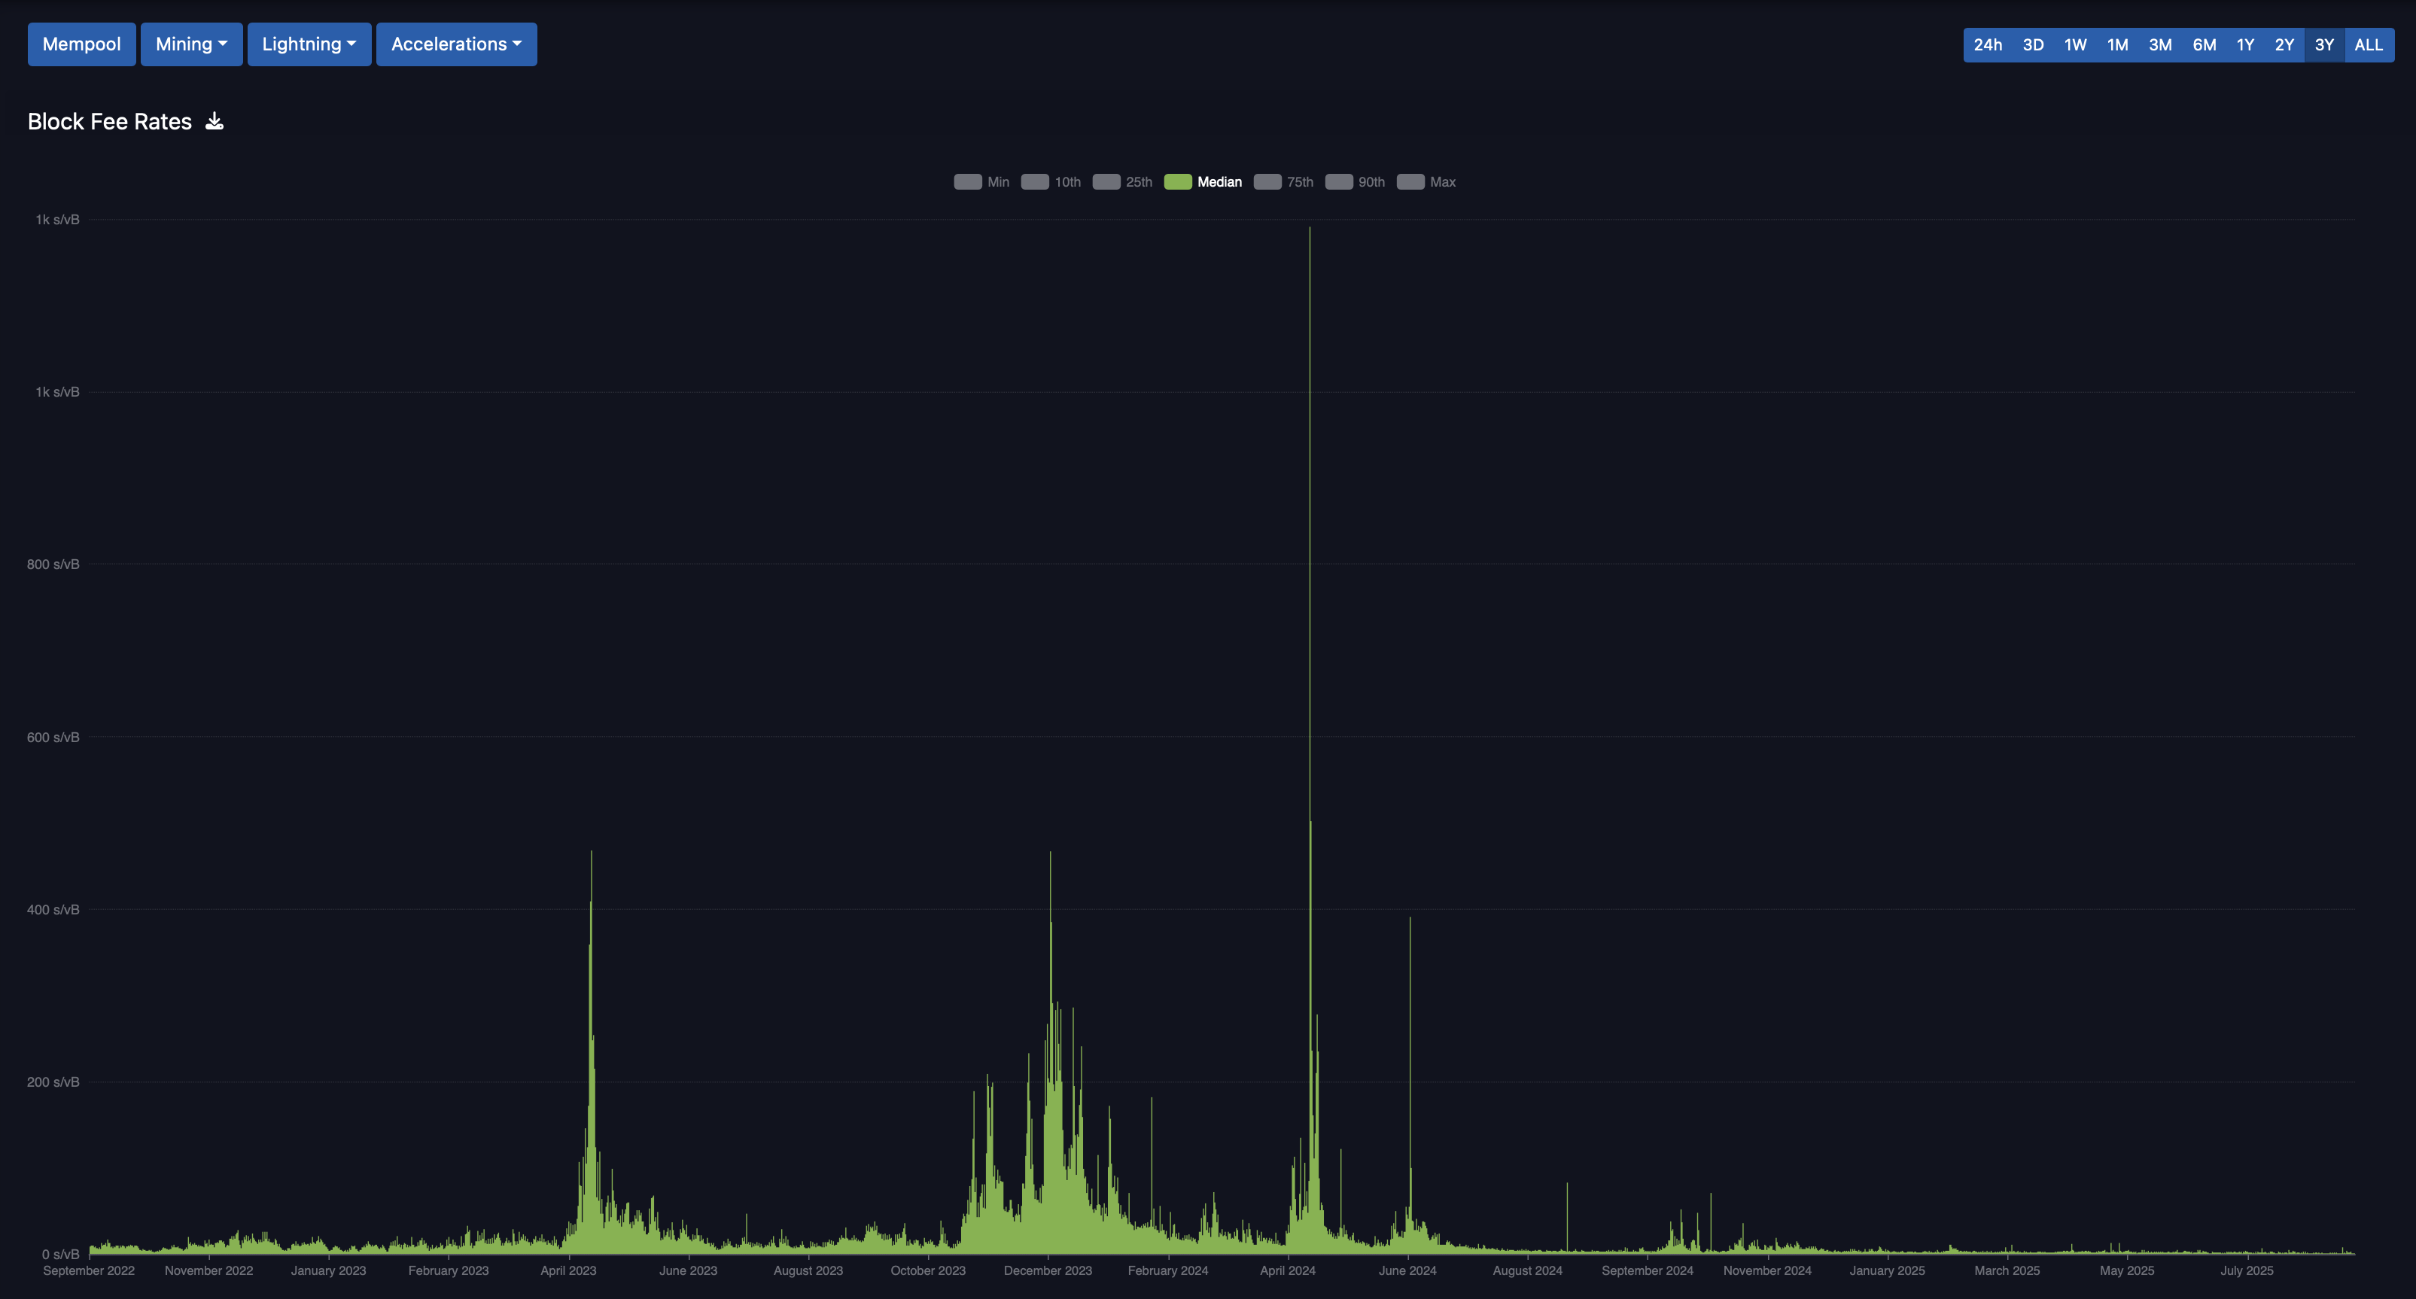The image size is (2416, 1299).
Task: Click the 200 s/vB axis label
Action: (x=53, y=1082)
